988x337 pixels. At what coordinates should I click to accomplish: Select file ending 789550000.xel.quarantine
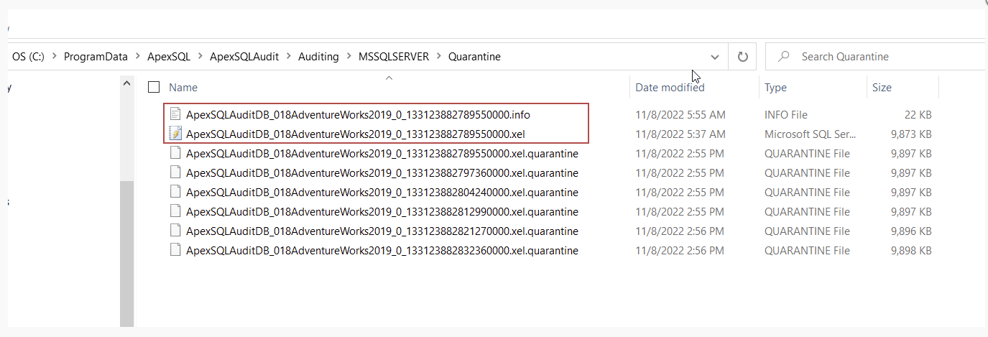(x=382, y=153)
